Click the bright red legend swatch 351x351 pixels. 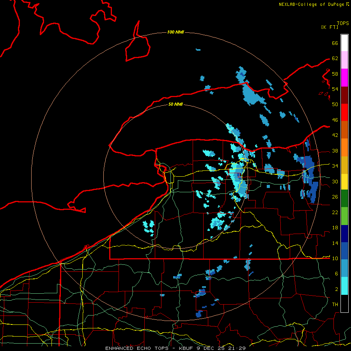pyautogui.click(x=344, y=112)
